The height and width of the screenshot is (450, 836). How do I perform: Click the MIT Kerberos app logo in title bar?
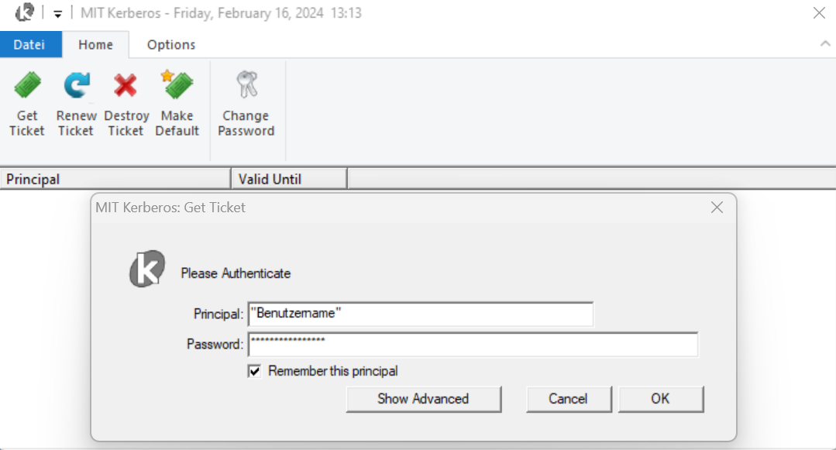click(x=25, y=12)
